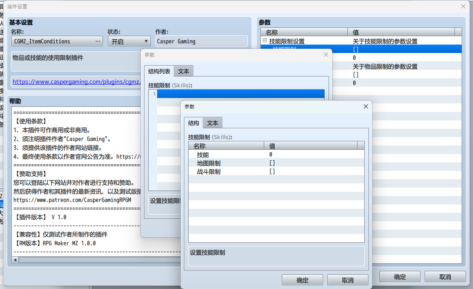Select the 结构 tab in front dialog

193,123
